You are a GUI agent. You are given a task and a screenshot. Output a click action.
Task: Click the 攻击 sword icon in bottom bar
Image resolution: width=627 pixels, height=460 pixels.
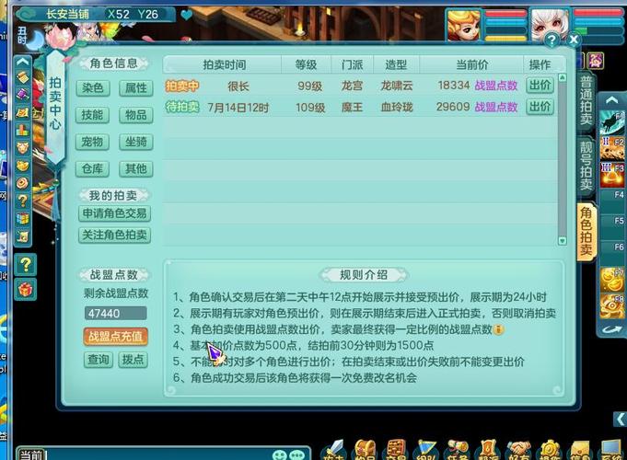[x=334, y=451]
